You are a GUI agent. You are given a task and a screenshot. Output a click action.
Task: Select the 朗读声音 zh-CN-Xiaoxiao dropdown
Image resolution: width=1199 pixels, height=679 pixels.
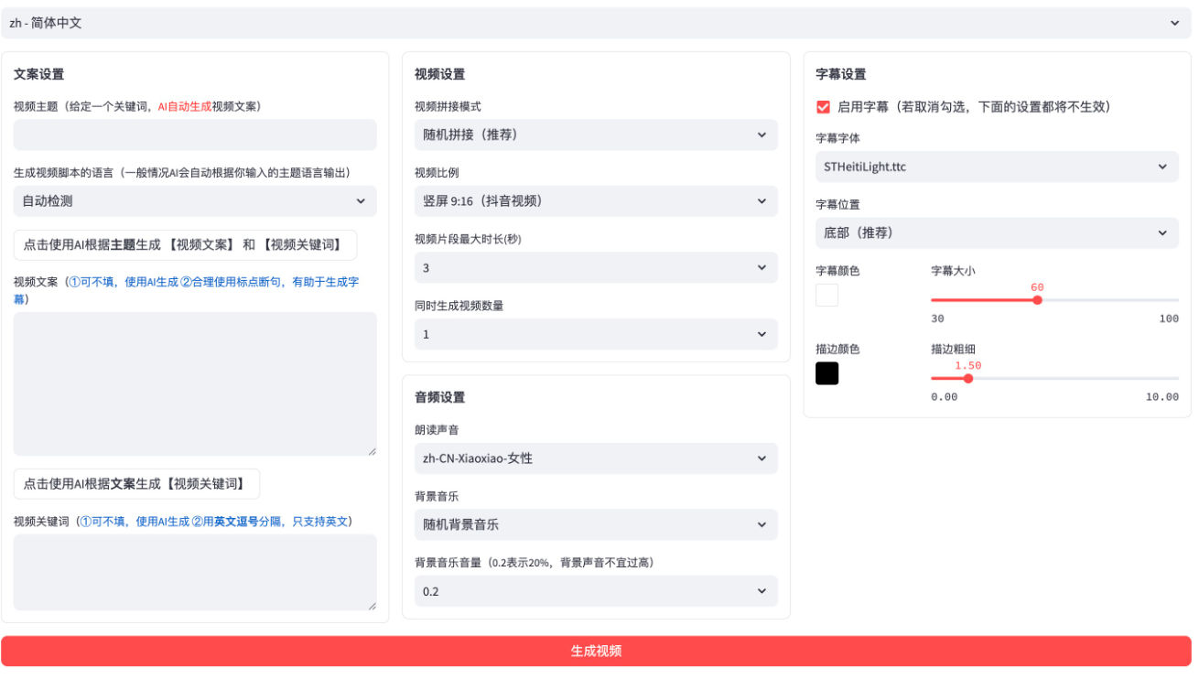click(x=596, y=458)
